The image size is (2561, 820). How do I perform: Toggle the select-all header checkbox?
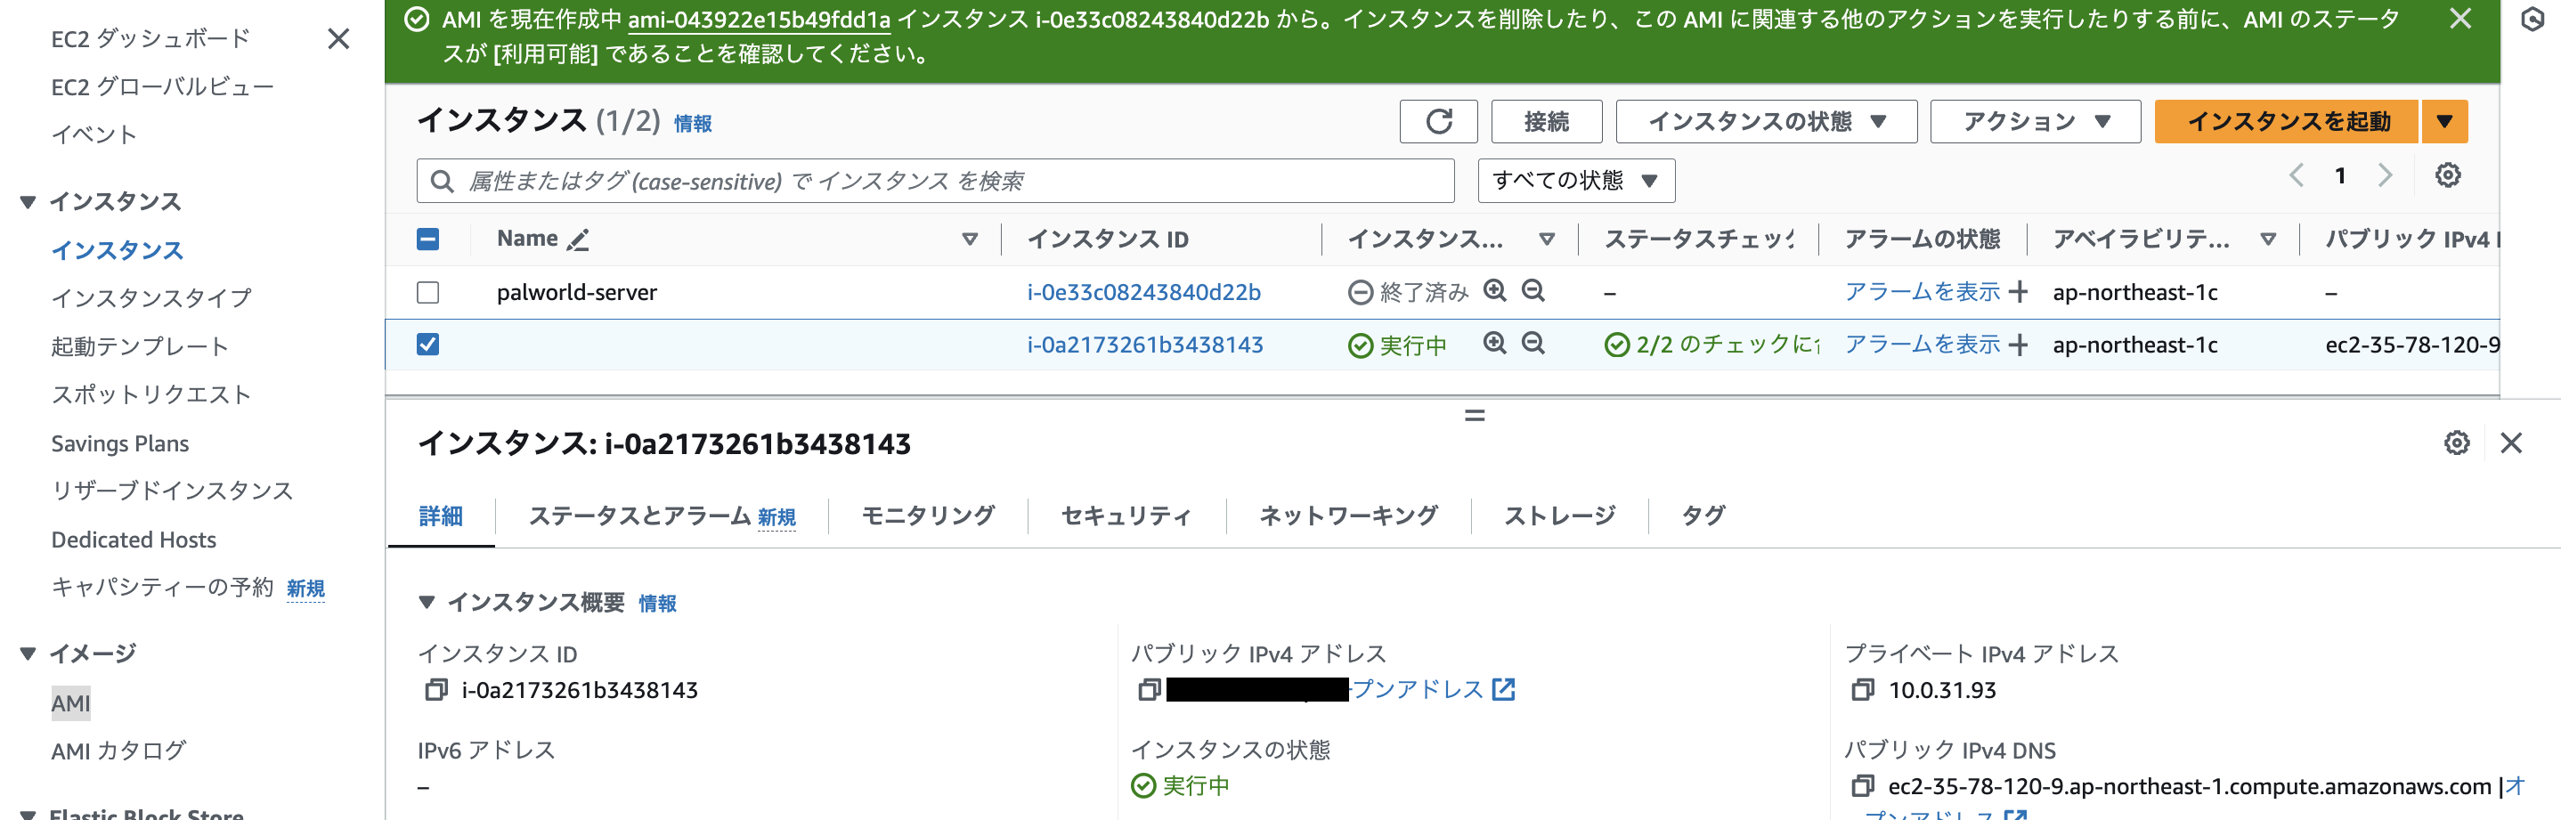click(x=427, y=240)
